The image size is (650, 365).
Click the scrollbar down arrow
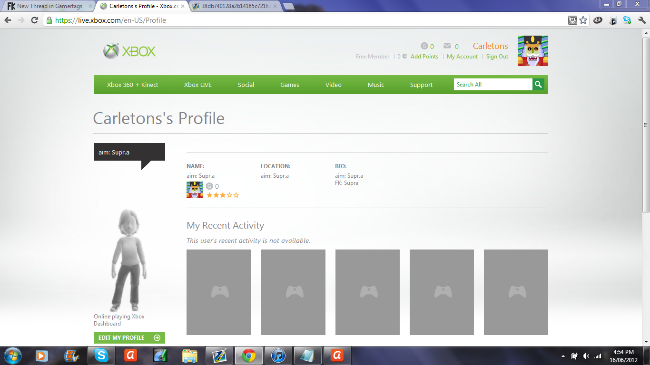pyautogui.click(x=646, y=342)
